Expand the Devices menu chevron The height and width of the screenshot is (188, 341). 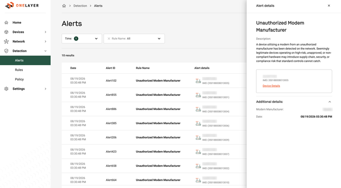click(45, 32)
